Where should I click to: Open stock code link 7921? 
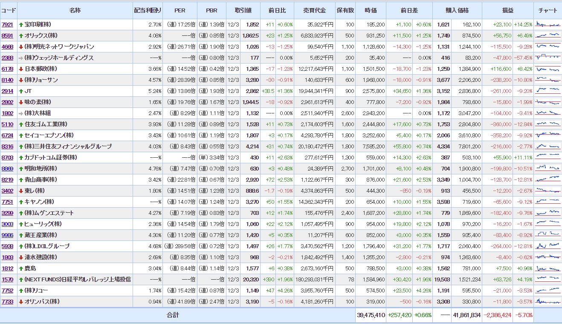coord(7,25)
